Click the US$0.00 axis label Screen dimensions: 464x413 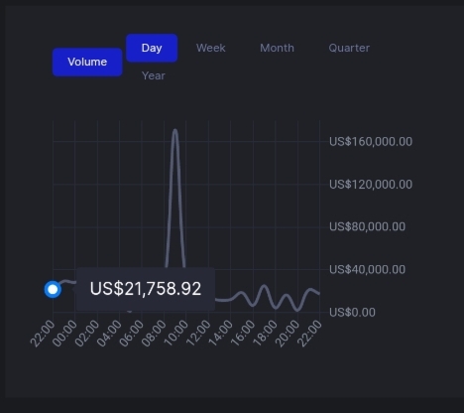tap(352, 313)
